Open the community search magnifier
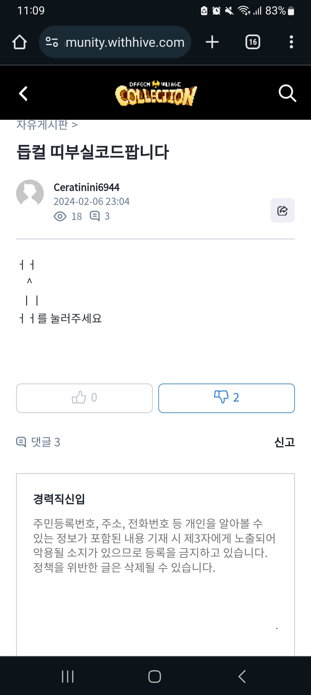The width and height of the screenshot is (311, 695). (x=287, y=93)
